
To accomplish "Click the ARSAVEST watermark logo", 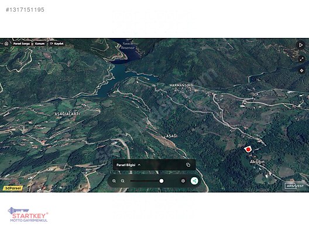I will click(x=294, y=186).
